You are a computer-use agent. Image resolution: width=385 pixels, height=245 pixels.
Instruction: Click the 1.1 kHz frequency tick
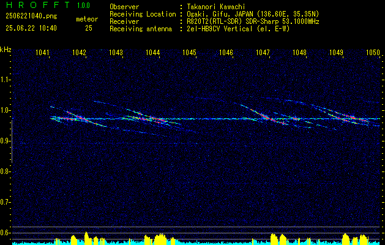pos(5,80)
